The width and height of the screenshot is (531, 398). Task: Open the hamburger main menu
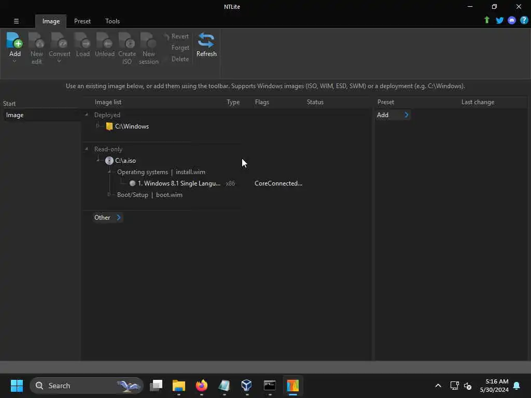16,21
